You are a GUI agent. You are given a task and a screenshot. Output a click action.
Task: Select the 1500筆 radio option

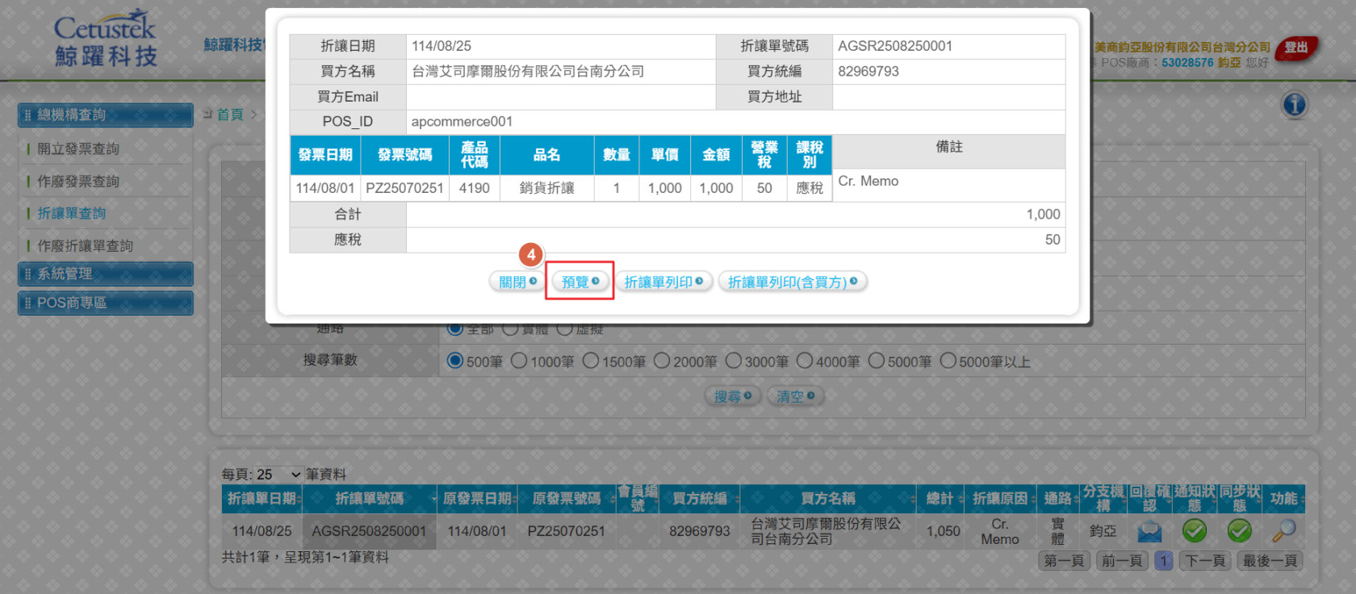(x=591, y=361)
